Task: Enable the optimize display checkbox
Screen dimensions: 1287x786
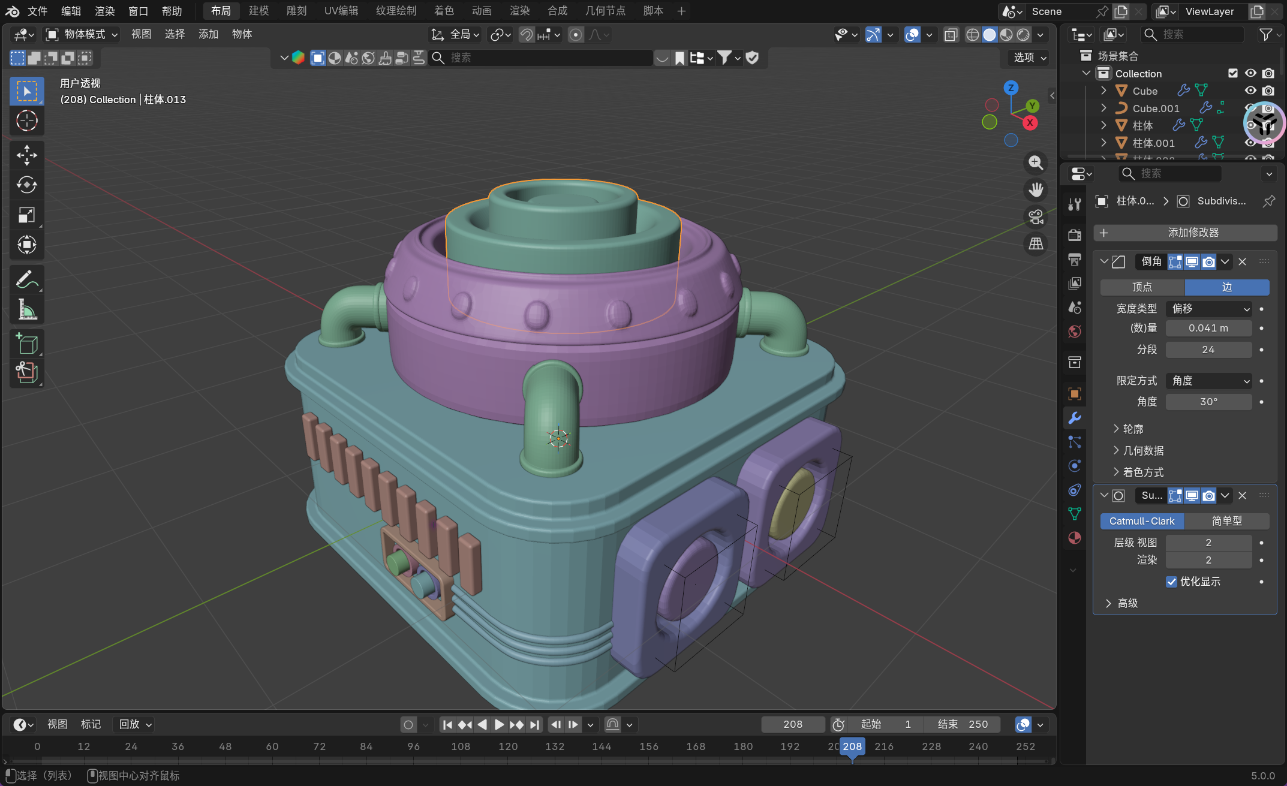Action: 1171,582
